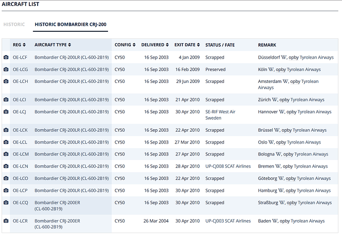Click REMARK column header
This screenshot has width=342, height=235.
(267, 45)
